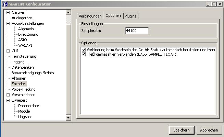Open WASAPI settings
The width and height of the screenshot is (224, 137).
pos(25,45)
